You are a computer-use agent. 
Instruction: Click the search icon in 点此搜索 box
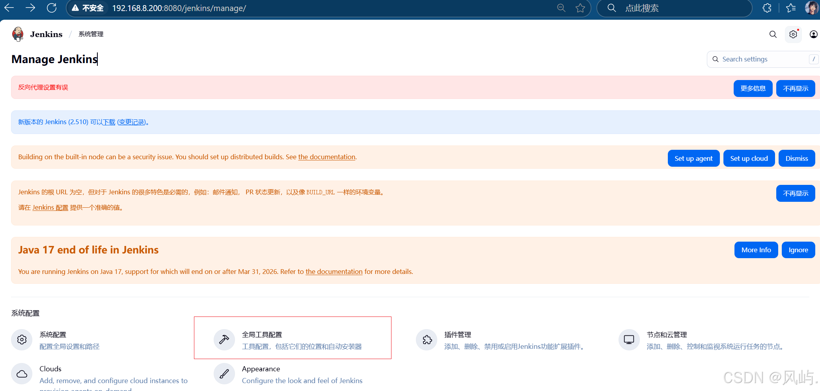[x=611, y=8]
